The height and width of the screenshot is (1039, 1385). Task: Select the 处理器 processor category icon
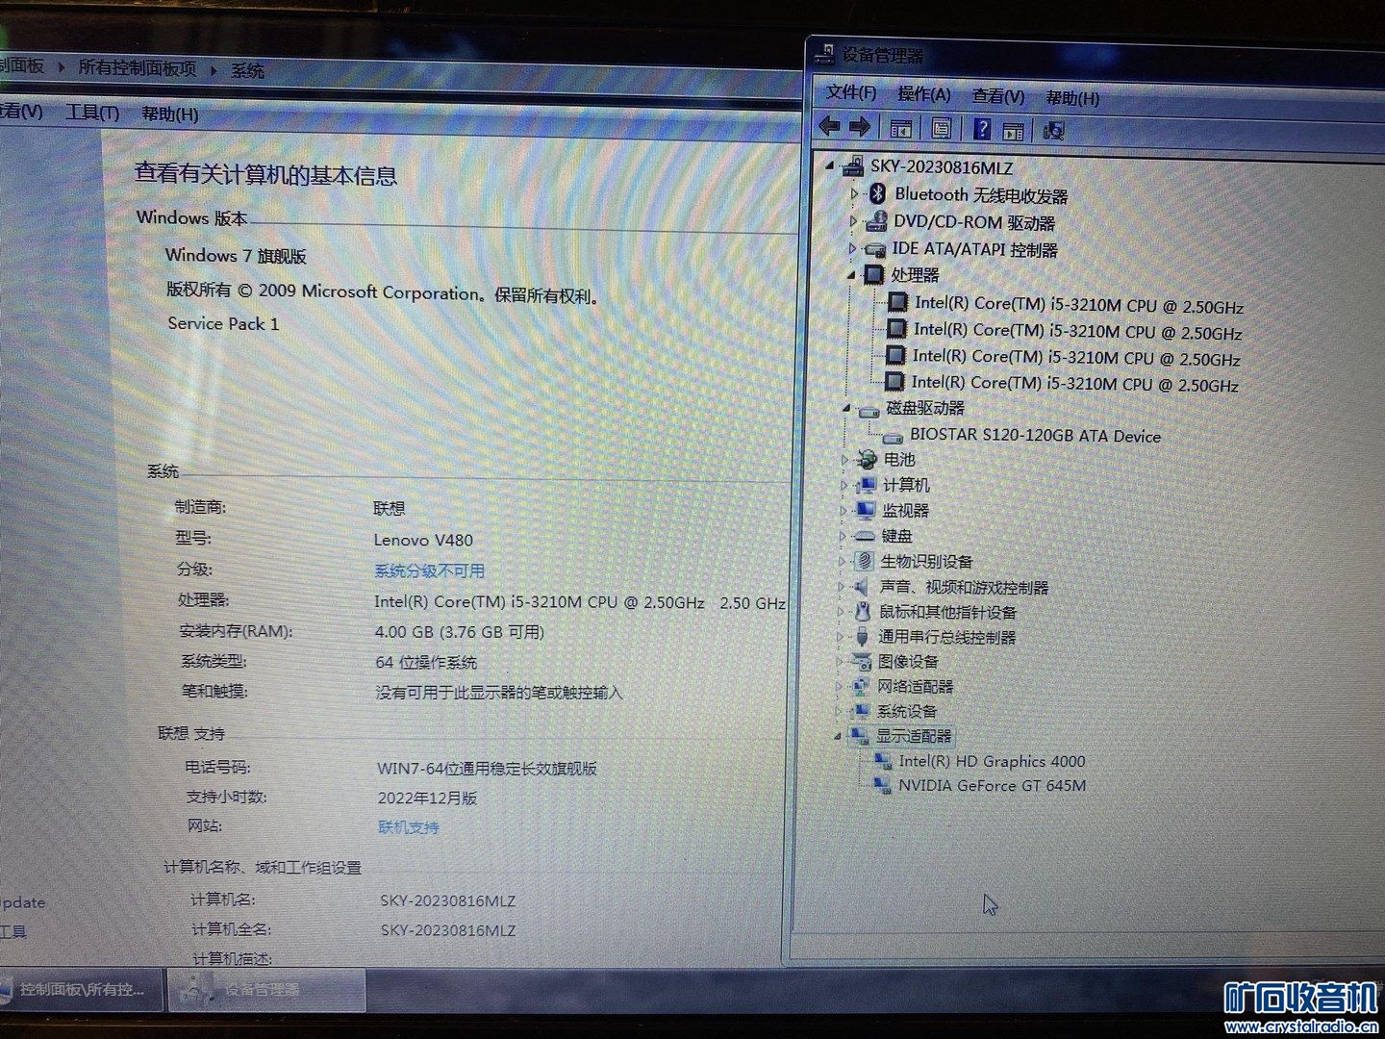click(x=873, y=275)
